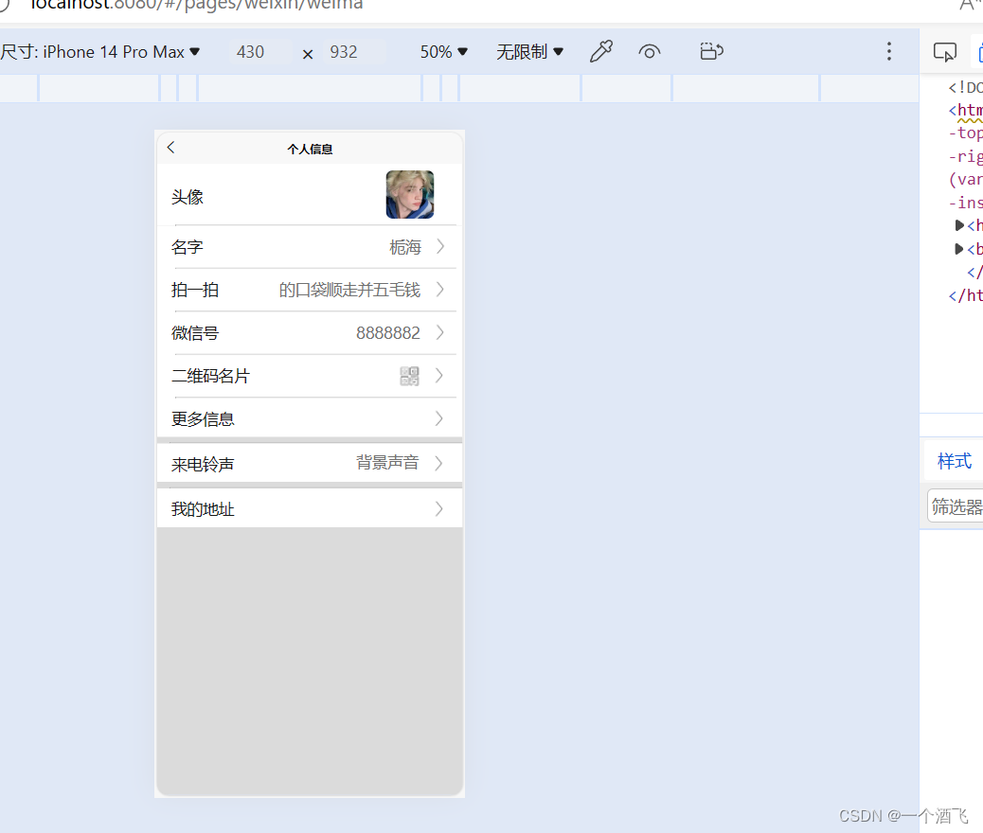983x833 pixels.
Task: Open the 来电铃声 row chevron
Action: tap(438, 463)
